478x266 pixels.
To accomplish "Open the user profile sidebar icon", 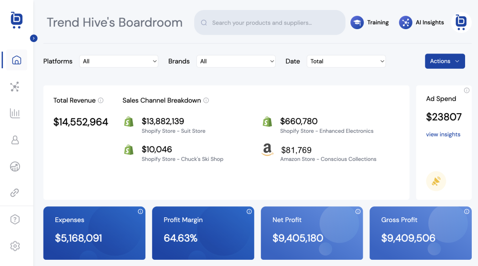I will (15, 140).
